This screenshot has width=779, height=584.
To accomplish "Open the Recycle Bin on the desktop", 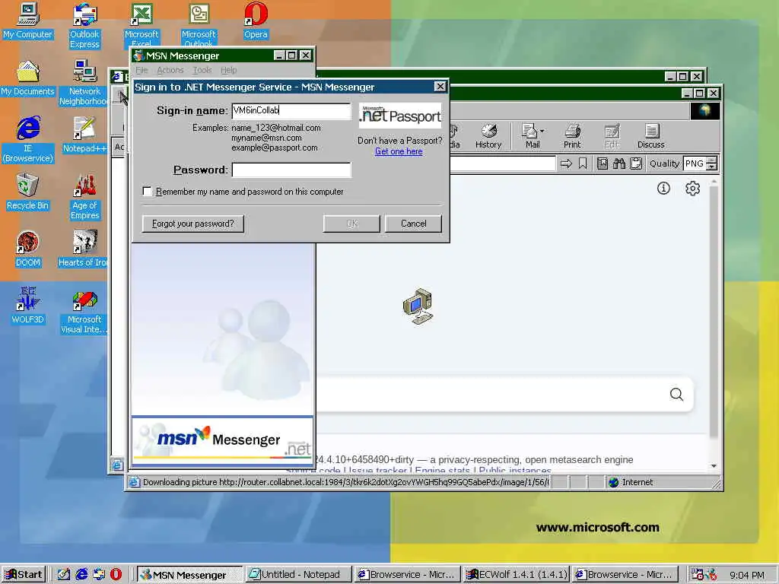I will tap(28, 192).
